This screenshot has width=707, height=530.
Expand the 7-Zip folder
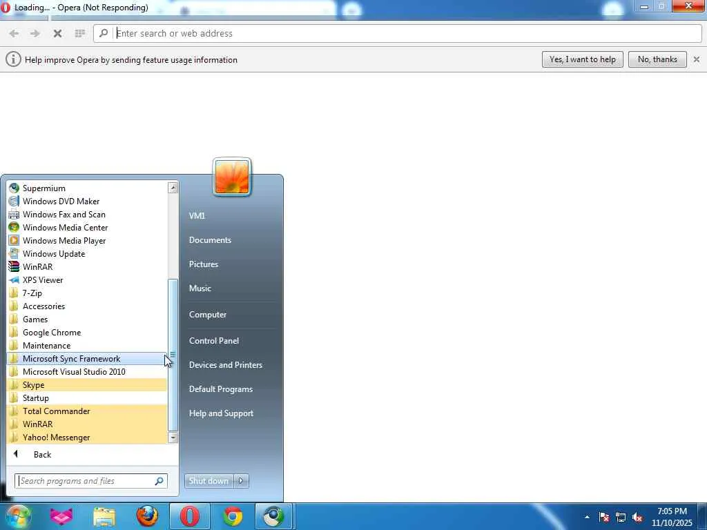pos(87,293)
